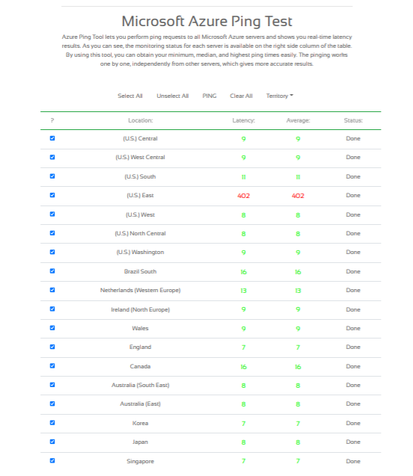Toggle the Brazil South checkbox

[x=52, y=271]
